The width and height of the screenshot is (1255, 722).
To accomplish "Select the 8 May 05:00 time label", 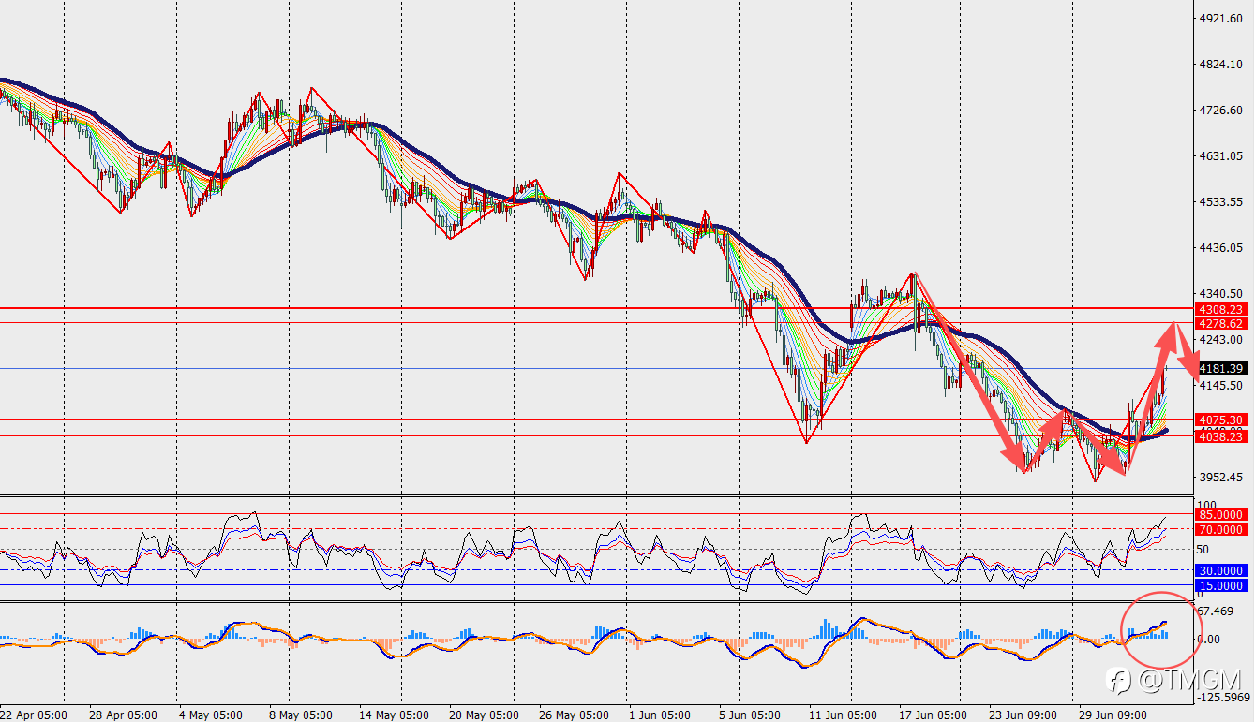I will [300, 715].
